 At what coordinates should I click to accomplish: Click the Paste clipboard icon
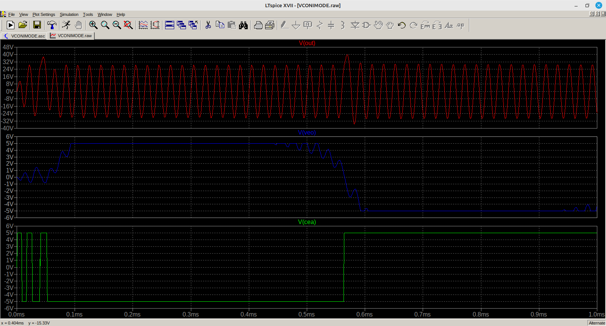[231, 25]
